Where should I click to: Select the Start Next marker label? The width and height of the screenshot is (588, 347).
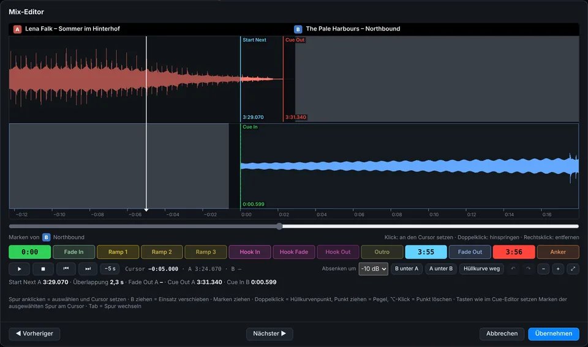click(x=254, y=40)
